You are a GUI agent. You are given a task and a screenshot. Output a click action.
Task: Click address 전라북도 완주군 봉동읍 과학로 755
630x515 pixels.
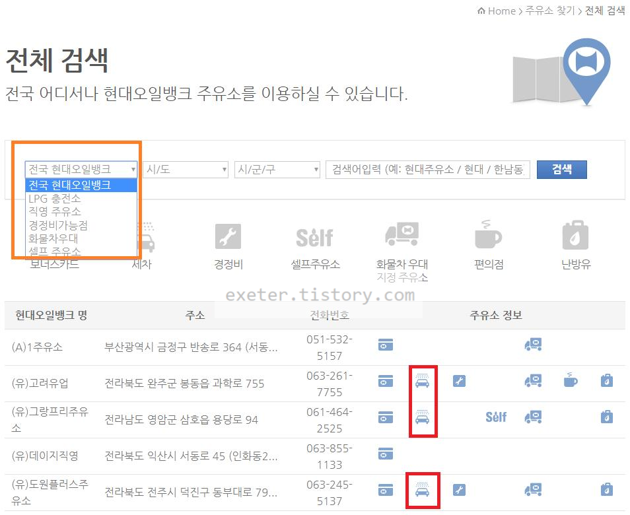pyautogui.click(x=184, y=384)
